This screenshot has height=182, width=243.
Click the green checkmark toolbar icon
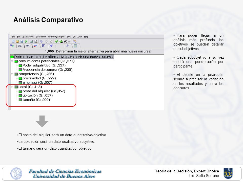(x=26, y=41)
